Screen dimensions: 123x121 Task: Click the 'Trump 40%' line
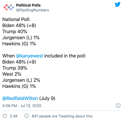[15, 32]
